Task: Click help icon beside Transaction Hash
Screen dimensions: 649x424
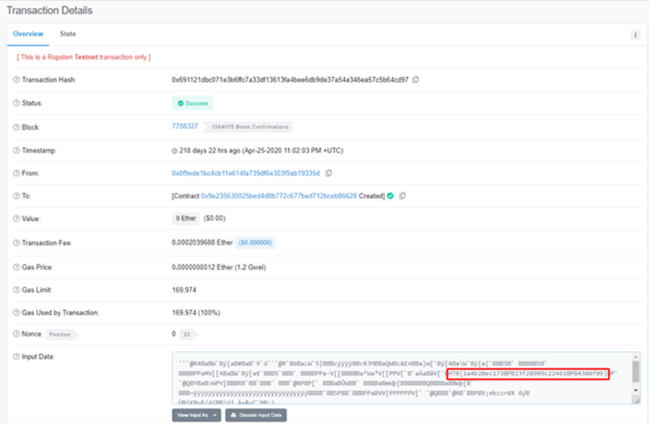Action: [16, 79]
